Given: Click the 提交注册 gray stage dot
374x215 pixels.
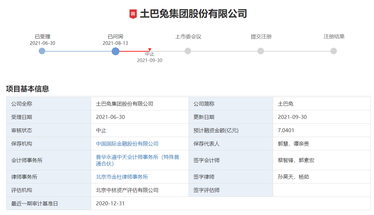Looking at the screenshot, I should pos(260,51).
